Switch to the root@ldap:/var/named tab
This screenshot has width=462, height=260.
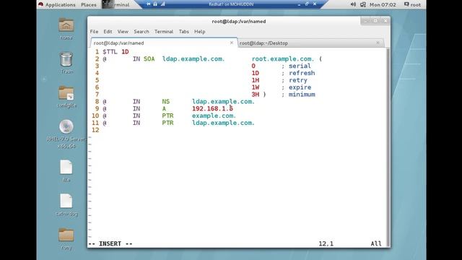[x=164, y=43]
